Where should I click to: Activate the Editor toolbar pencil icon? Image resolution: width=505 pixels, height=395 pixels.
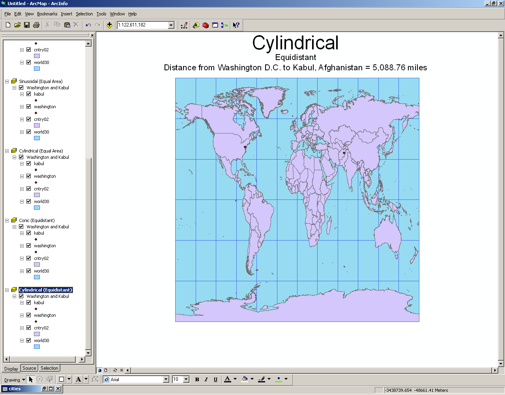184,25
